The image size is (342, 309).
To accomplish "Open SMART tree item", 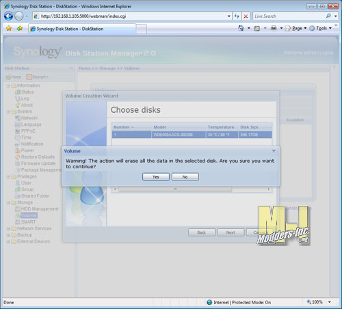I will tap(25, 222).
